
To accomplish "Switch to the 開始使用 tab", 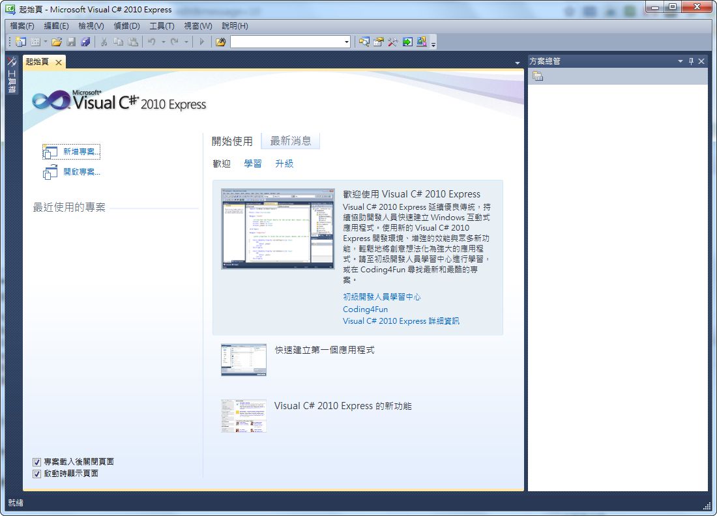I will (232, 141).
